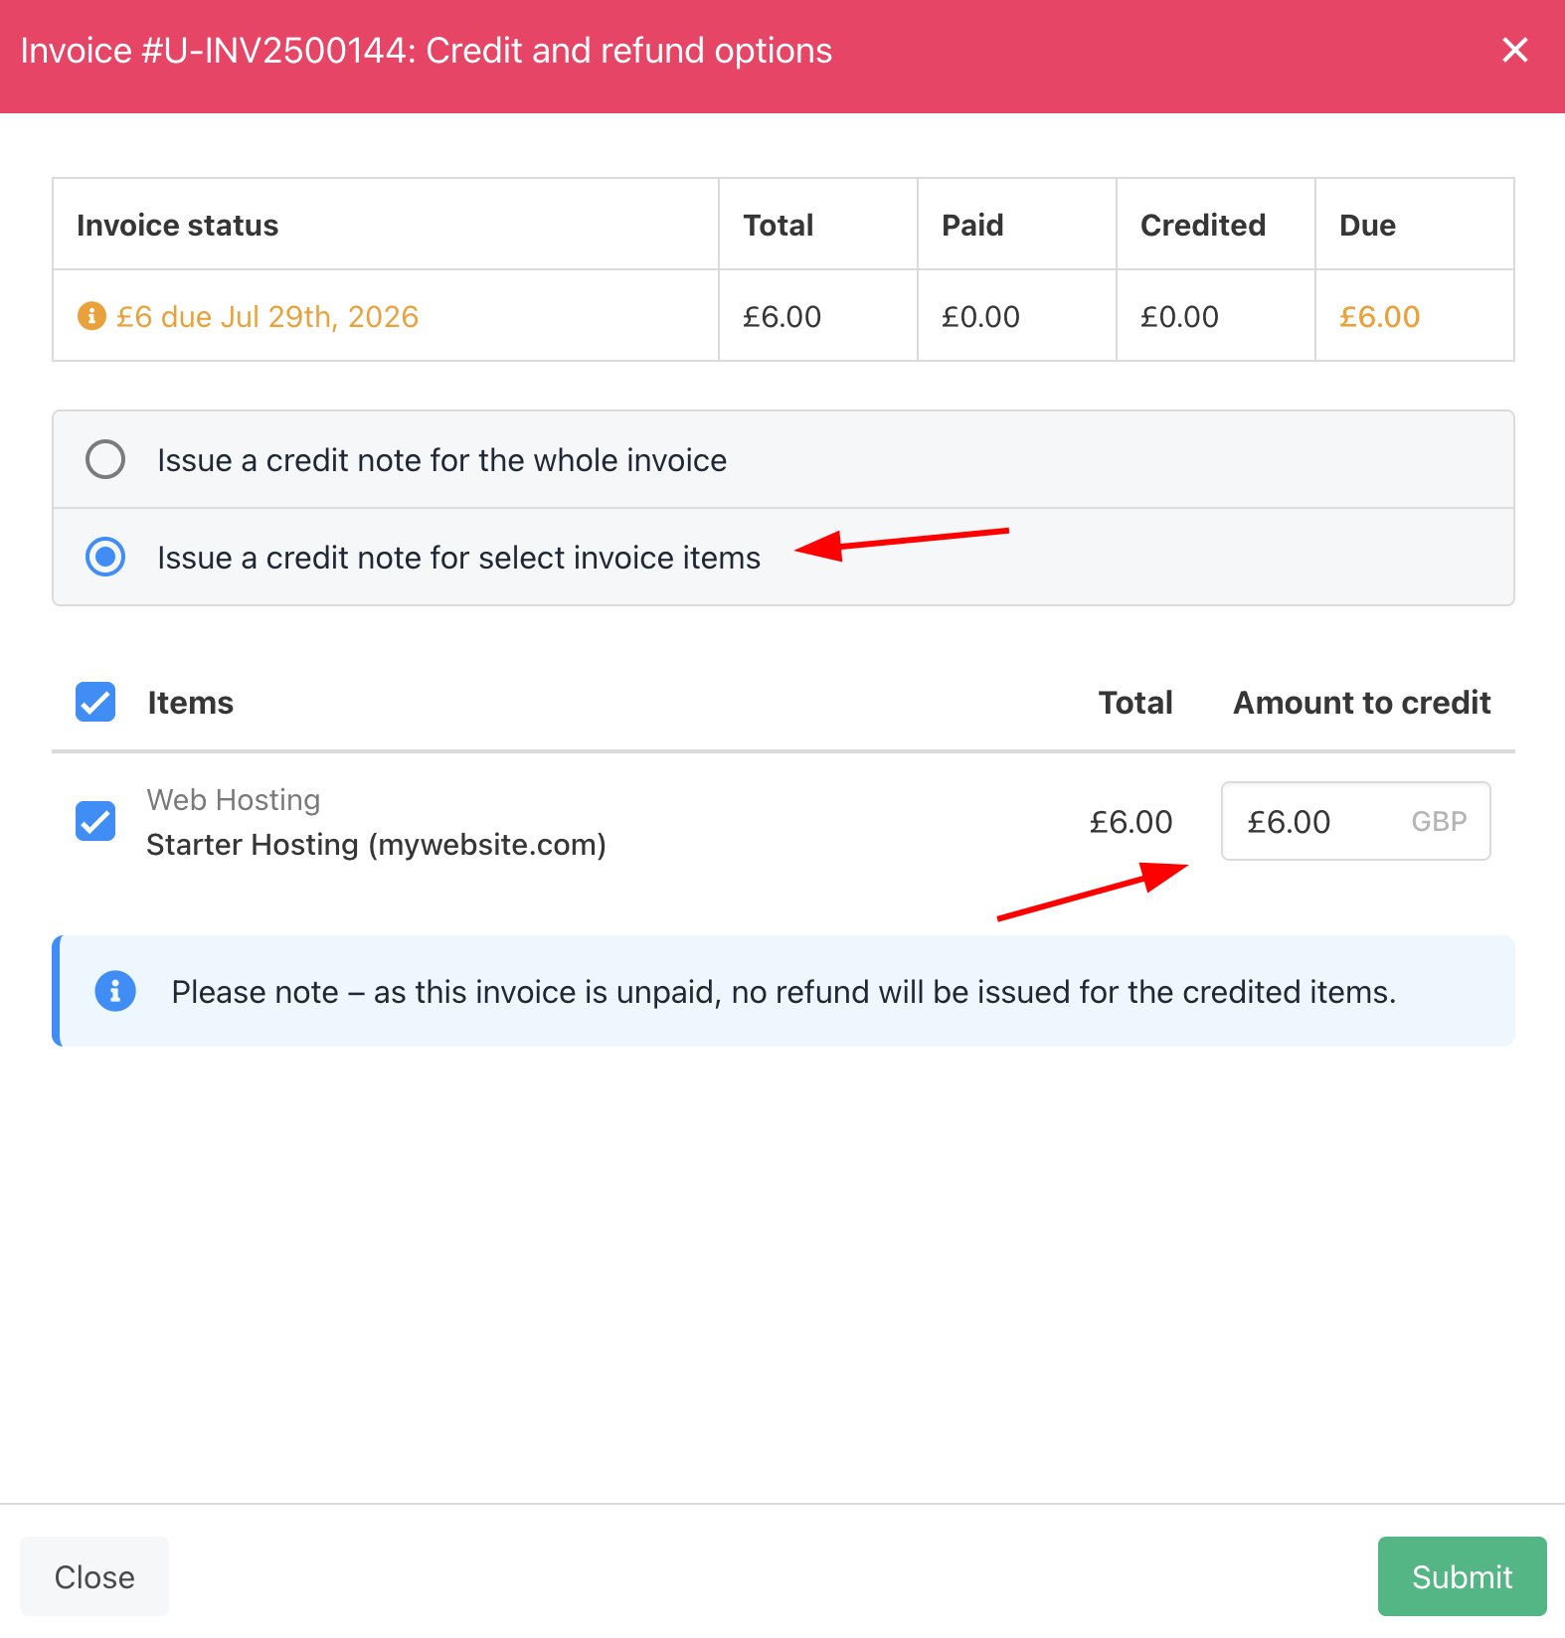Click the 'Credited' column header
This screenshot has height=1638, width=1565.
pos(1202,225)
